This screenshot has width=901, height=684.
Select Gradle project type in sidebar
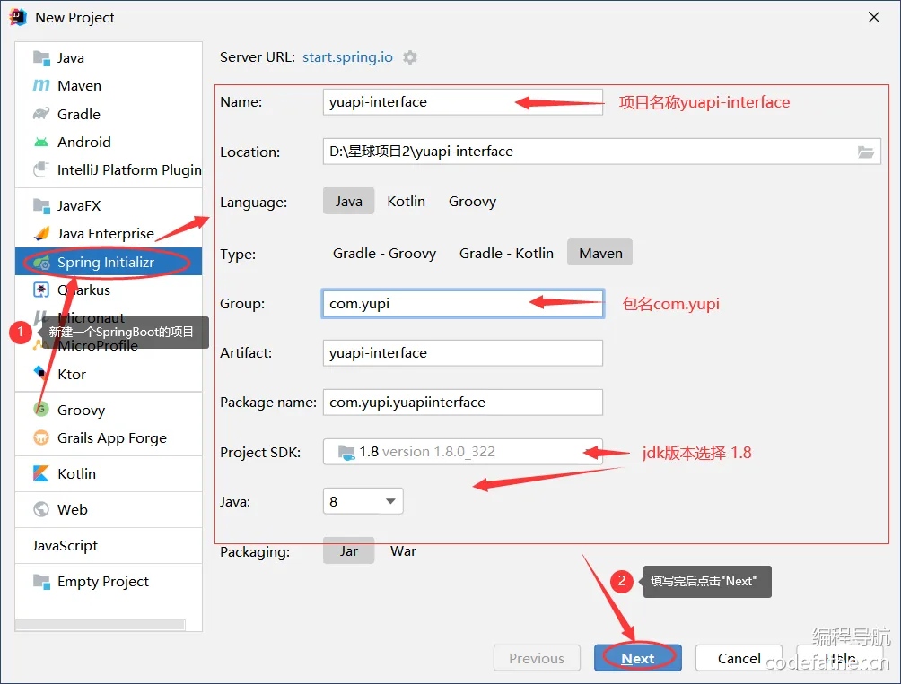tap(79, 114)
